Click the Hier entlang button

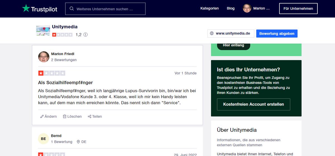(233, 45)
